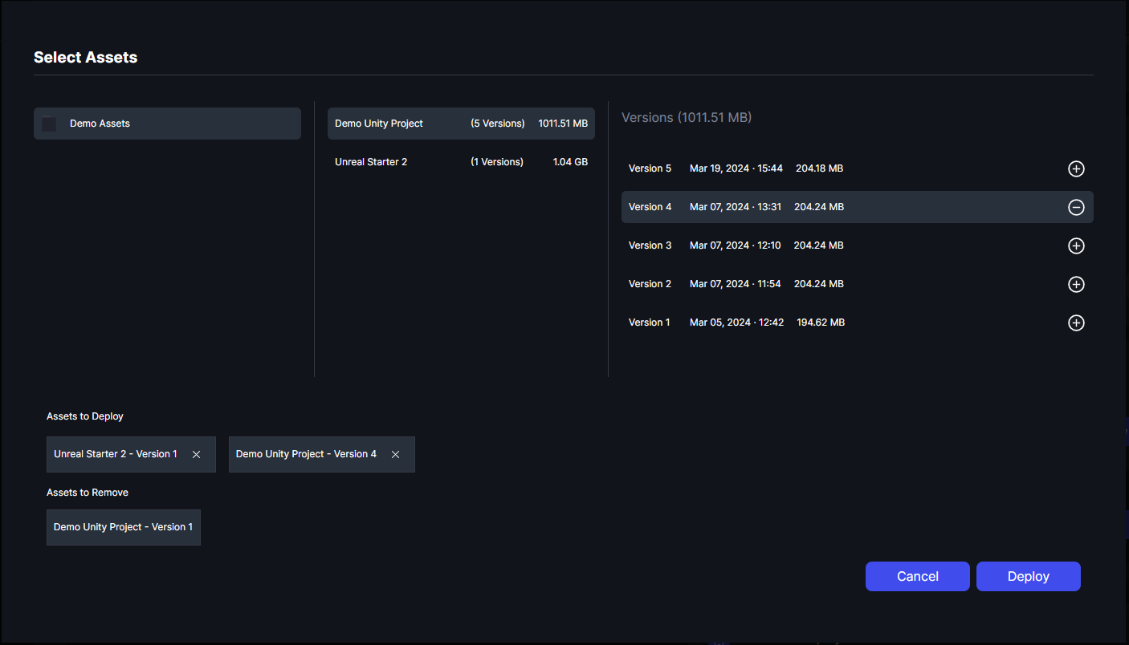
Task: Click the date Mar 19, 2024 · 15:44
Action: 736,168
